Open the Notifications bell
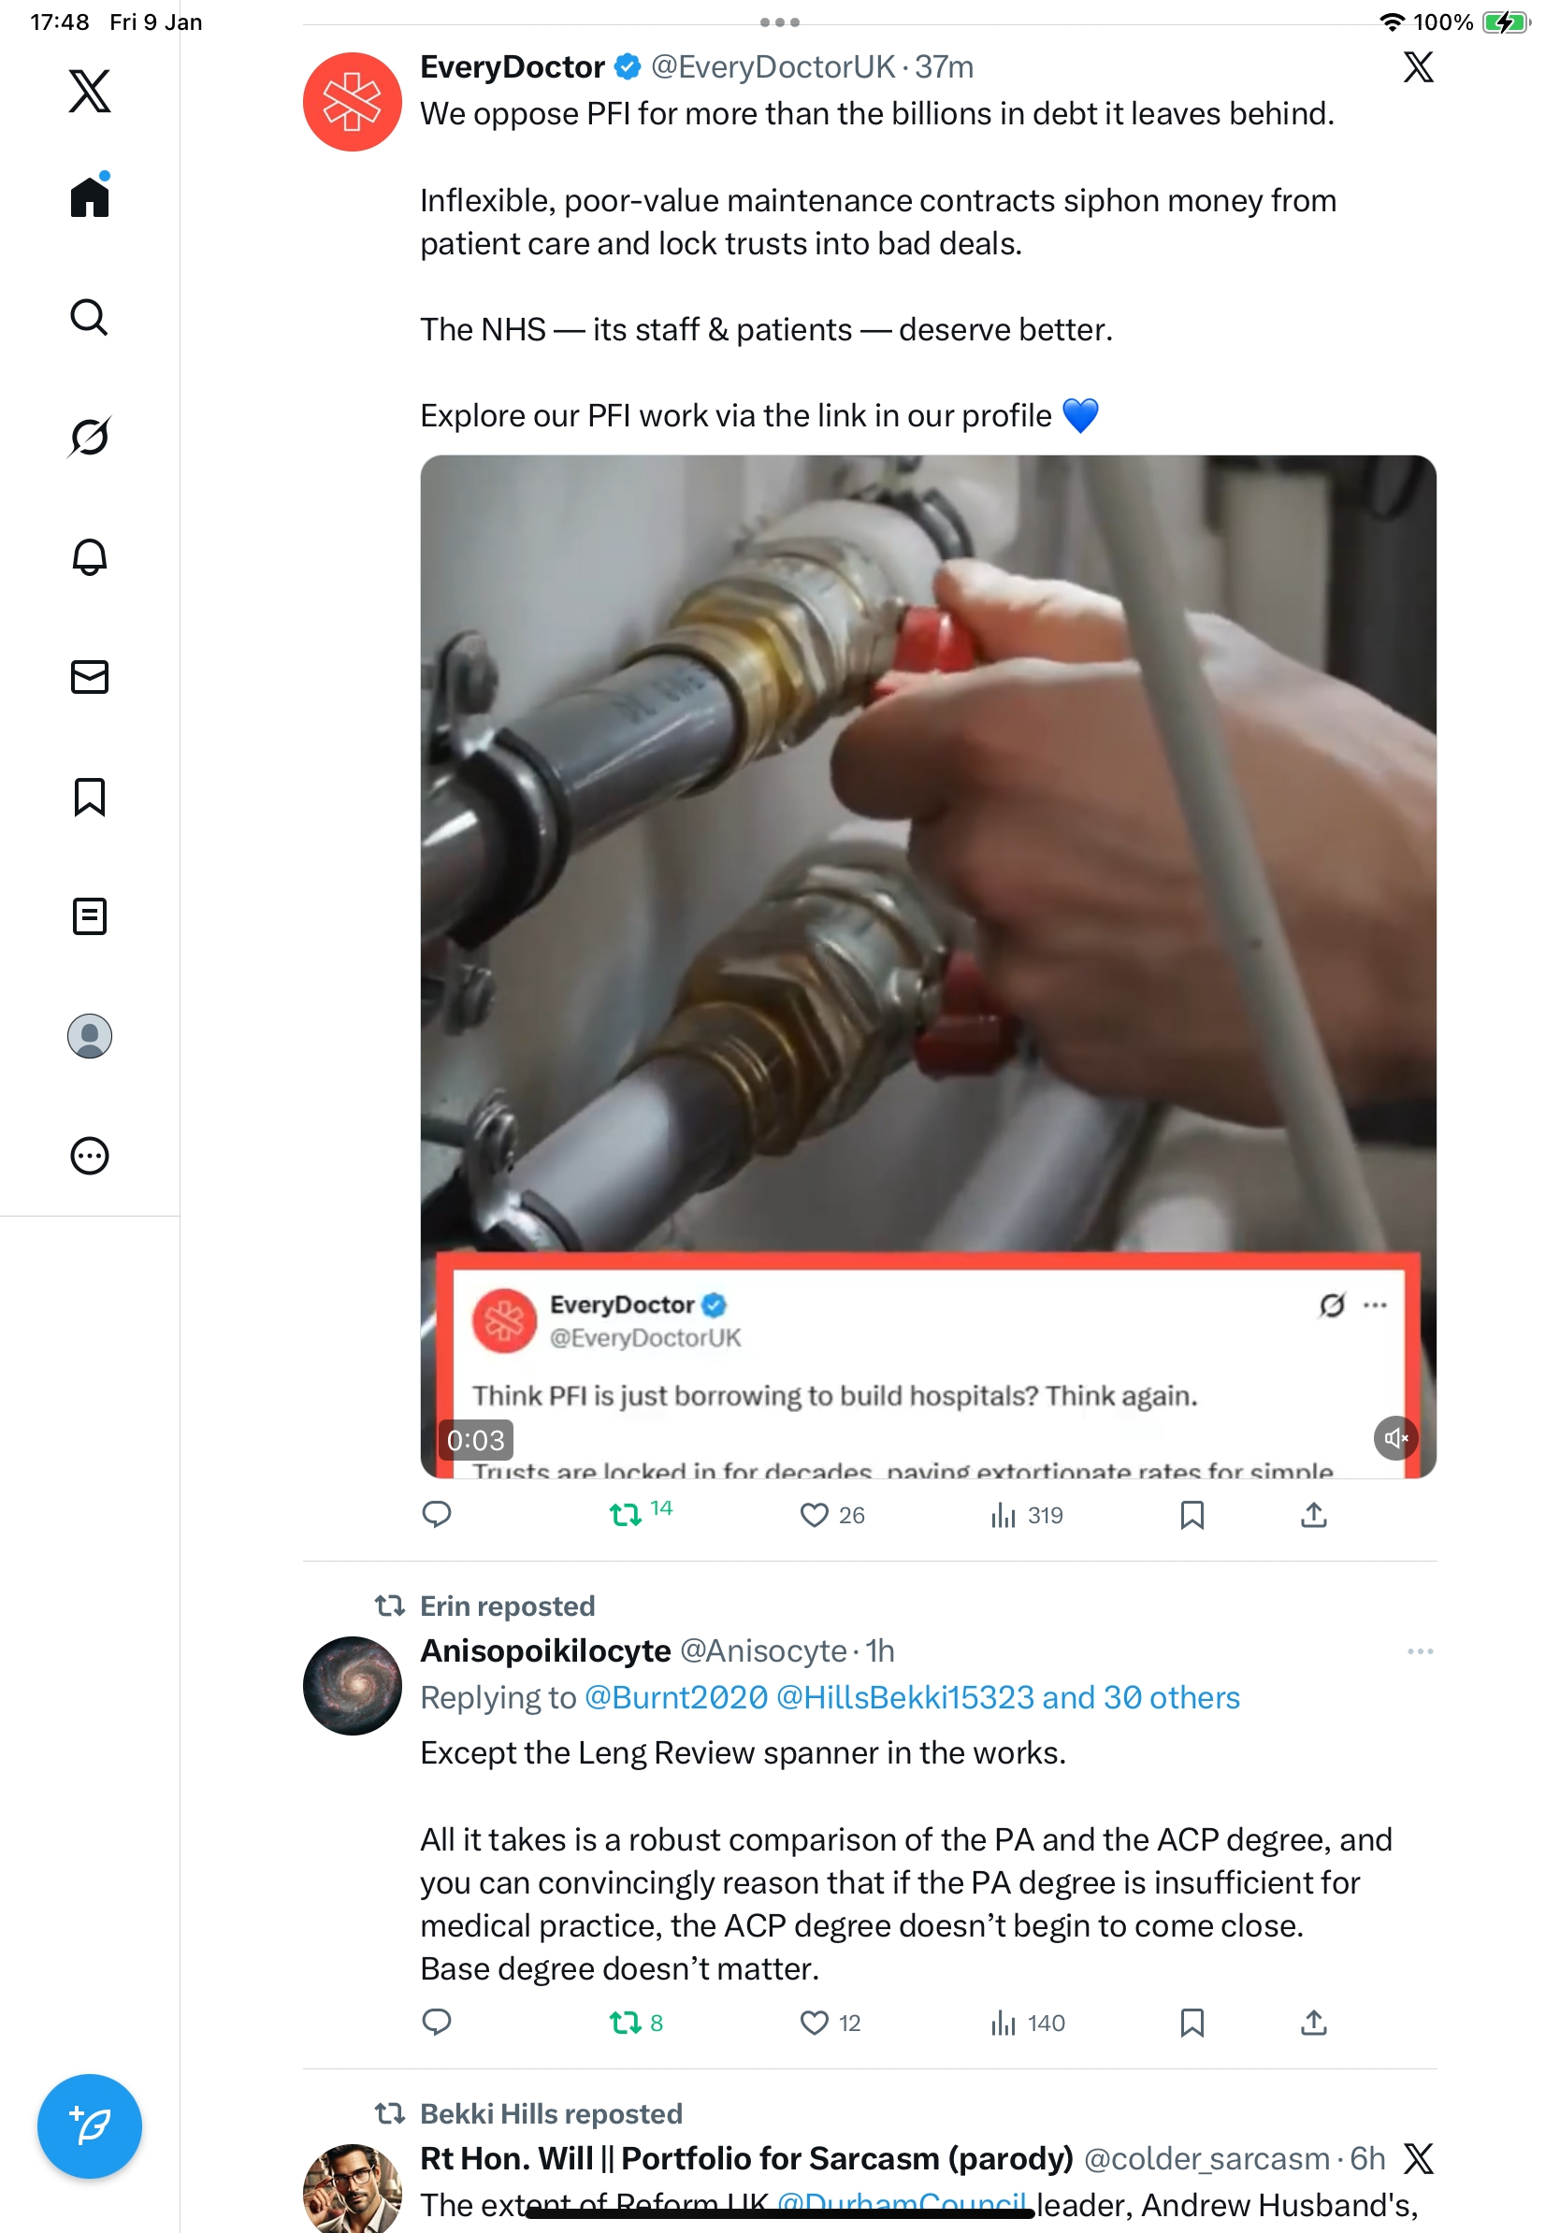The image size is (1560, 2233). (90, 556)
